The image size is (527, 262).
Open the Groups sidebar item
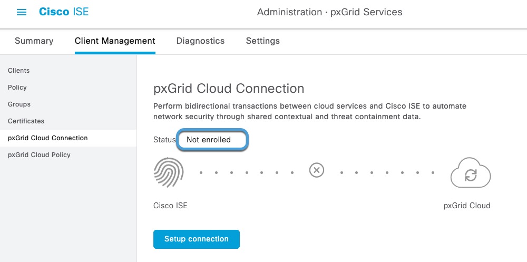pyautogui.click(x=19, y=104)
